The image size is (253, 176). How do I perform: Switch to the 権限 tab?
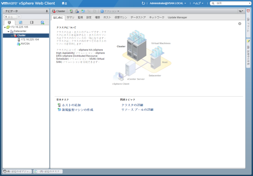pyautogui.click(x=97, y=17)
